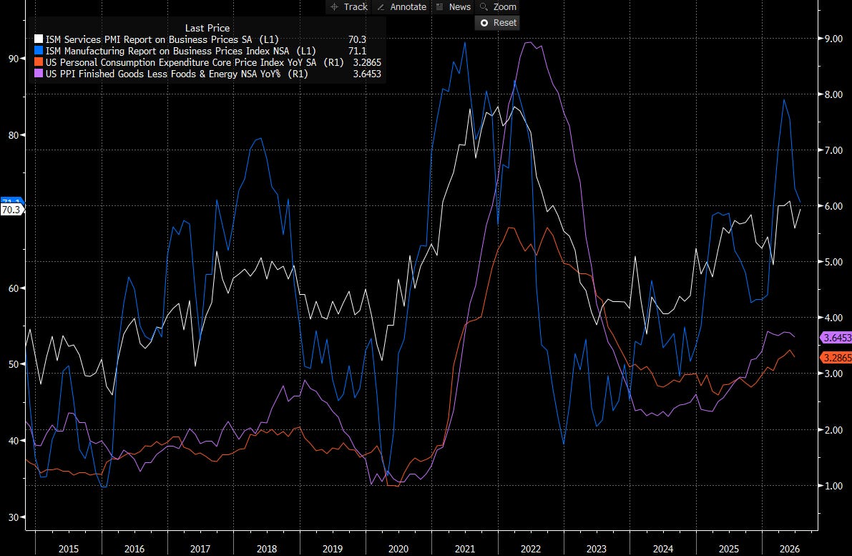Image resolution: width=852 pixels, height=556 pixels.
Task: Click the purple 3.6453 right axis tag
Action: point(836,338)
